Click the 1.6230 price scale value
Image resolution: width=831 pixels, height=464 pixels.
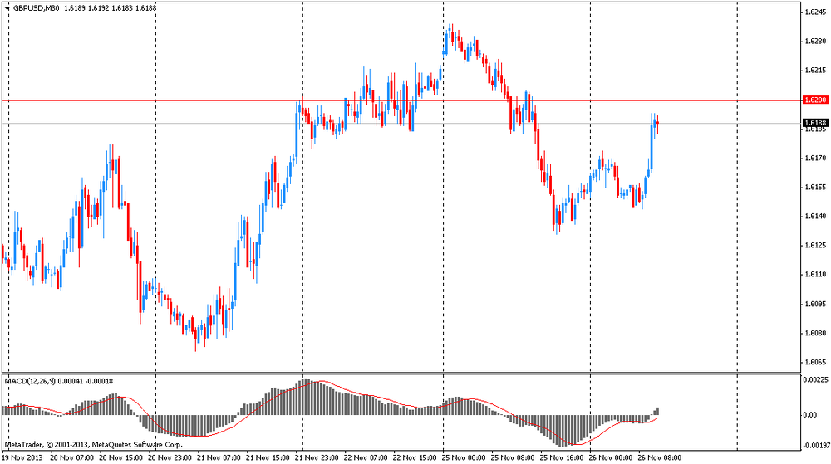pyautogui.click(x=815, y=41)
